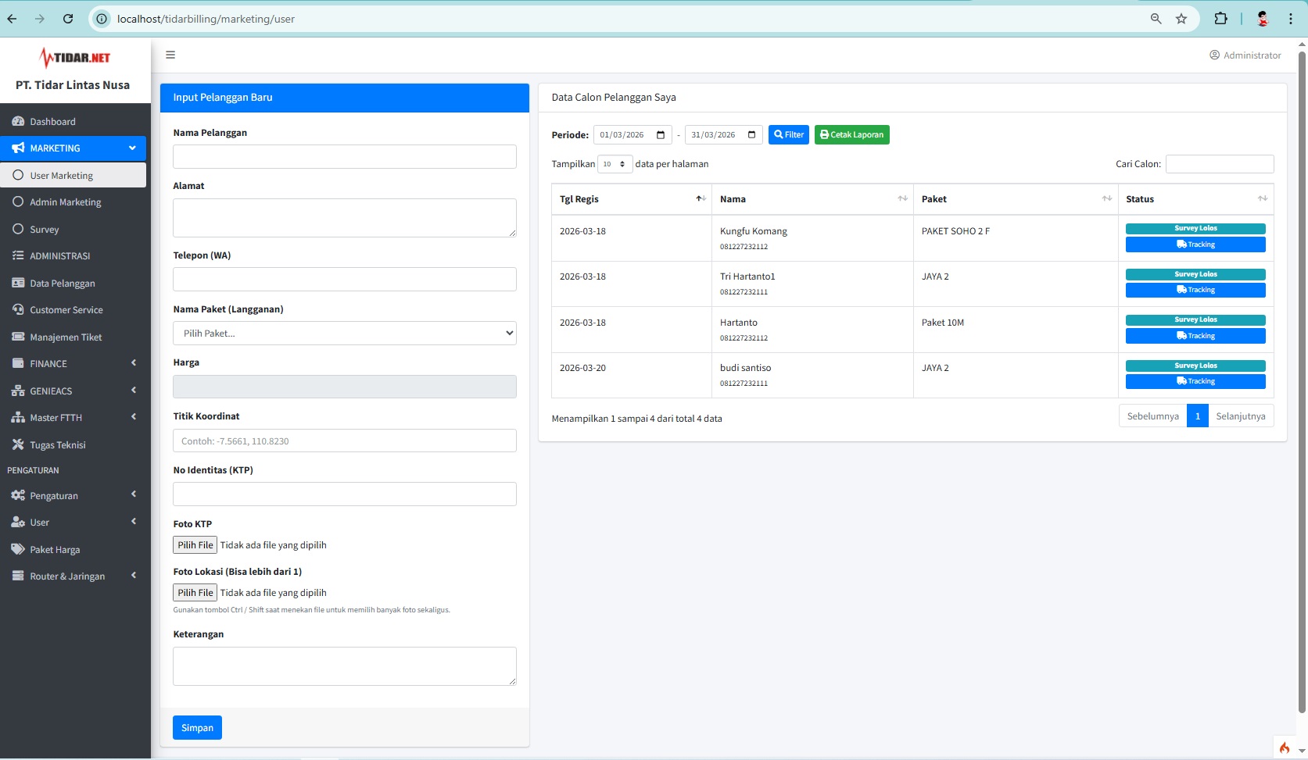Click the GENIEACS network icon
The image size is (1308, 760).
tap(18, 391)
